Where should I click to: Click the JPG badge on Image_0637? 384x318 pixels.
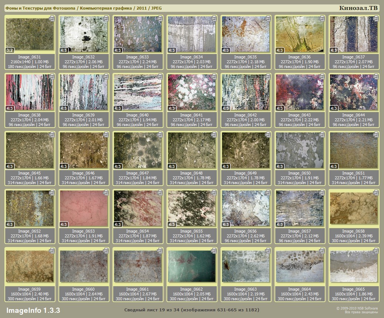click(376, 18)
